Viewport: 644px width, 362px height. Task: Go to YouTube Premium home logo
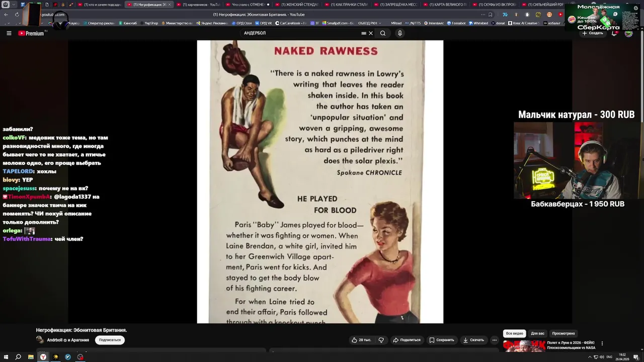[x=32, y=33]
